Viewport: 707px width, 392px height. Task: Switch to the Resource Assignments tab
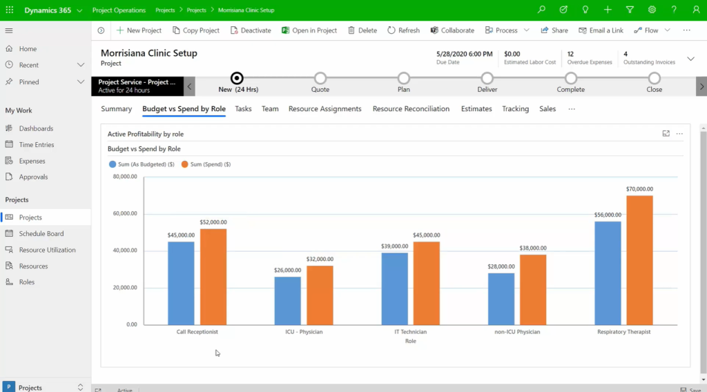[x=325, y=109]
